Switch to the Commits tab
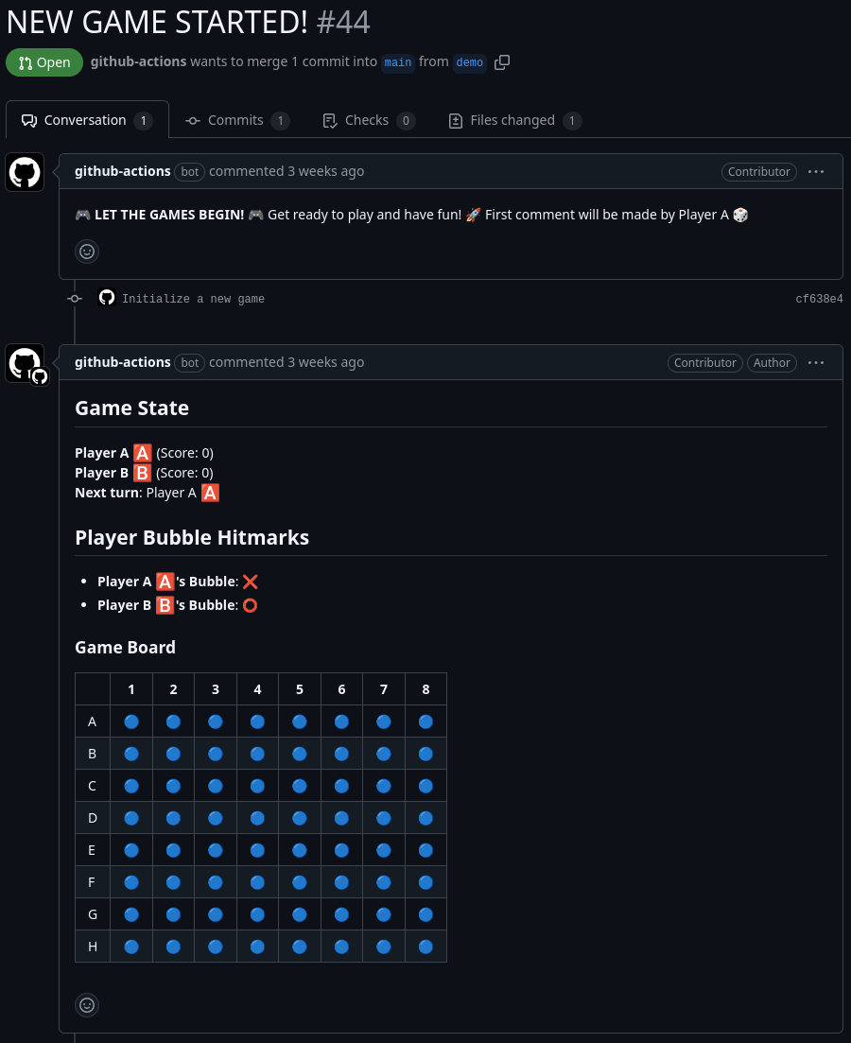This screenshot has width=851, height=1043. [237, 120]
